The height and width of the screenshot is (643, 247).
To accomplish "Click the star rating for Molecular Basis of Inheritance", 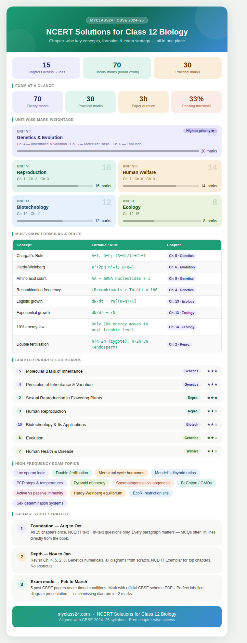I will 212,371.
